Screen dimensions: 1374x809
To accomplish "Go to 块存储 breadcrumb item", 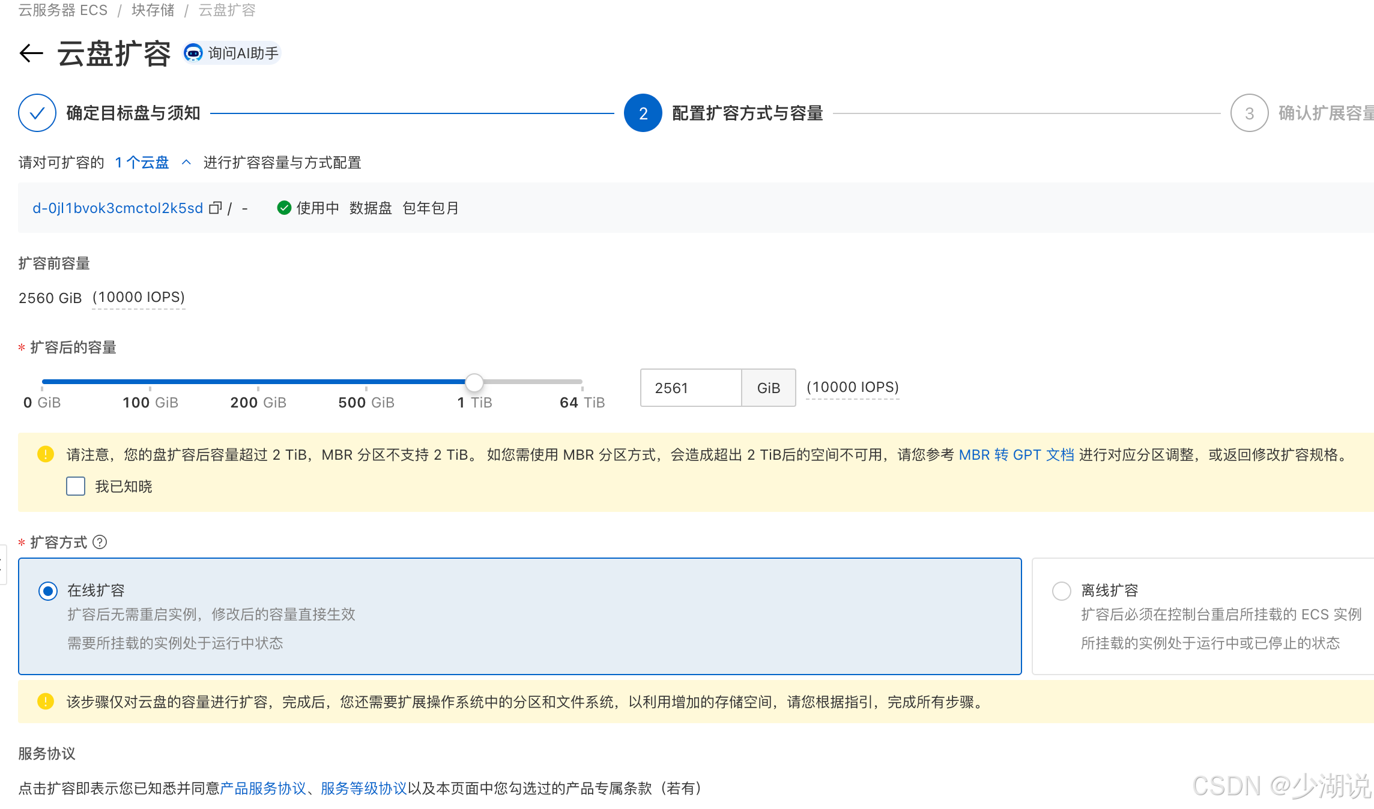I will point(153,10).
